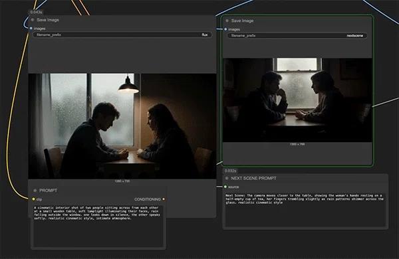Select the right Save Image node title
This screenshot has height=259, width=399.
242,21
